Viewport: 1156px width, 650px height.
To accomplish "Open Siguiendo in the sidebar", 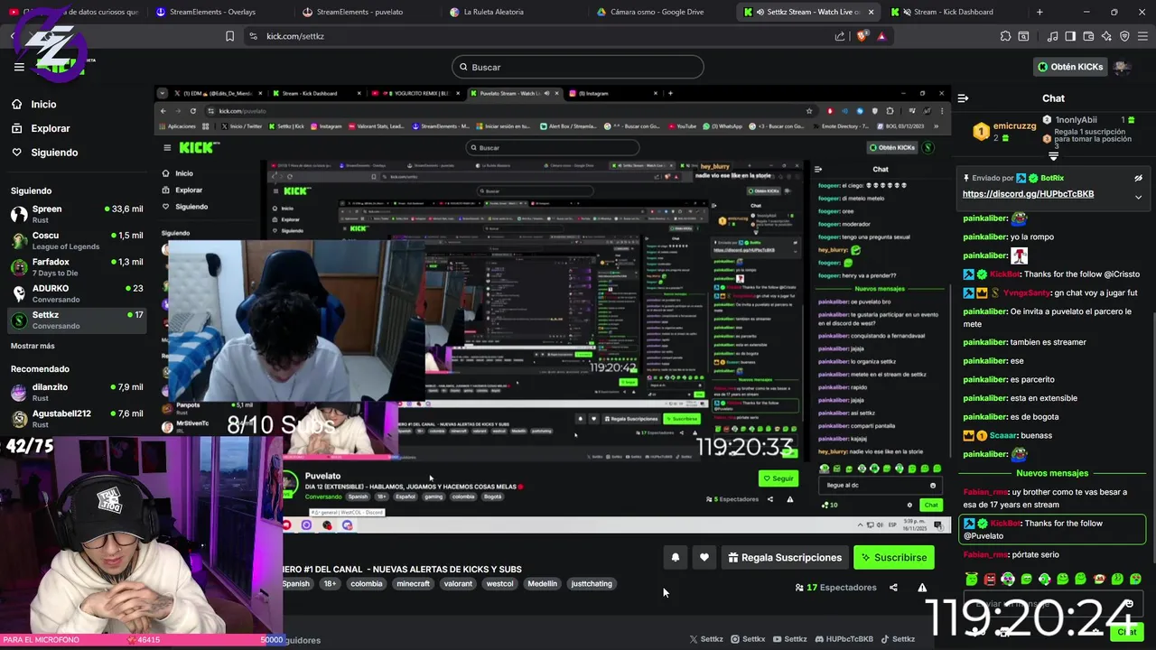I will click(x=44, y=153).
